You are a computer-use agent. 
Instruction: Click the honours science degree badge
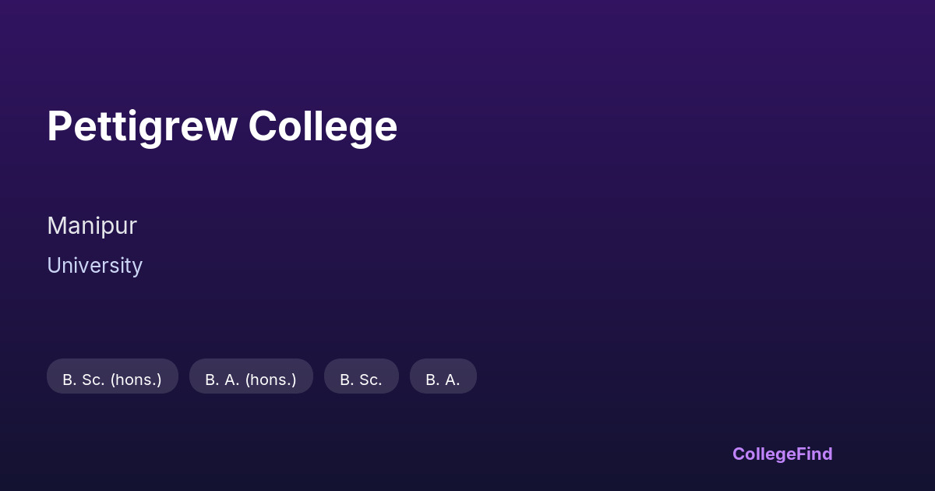(x=112, y=379)
